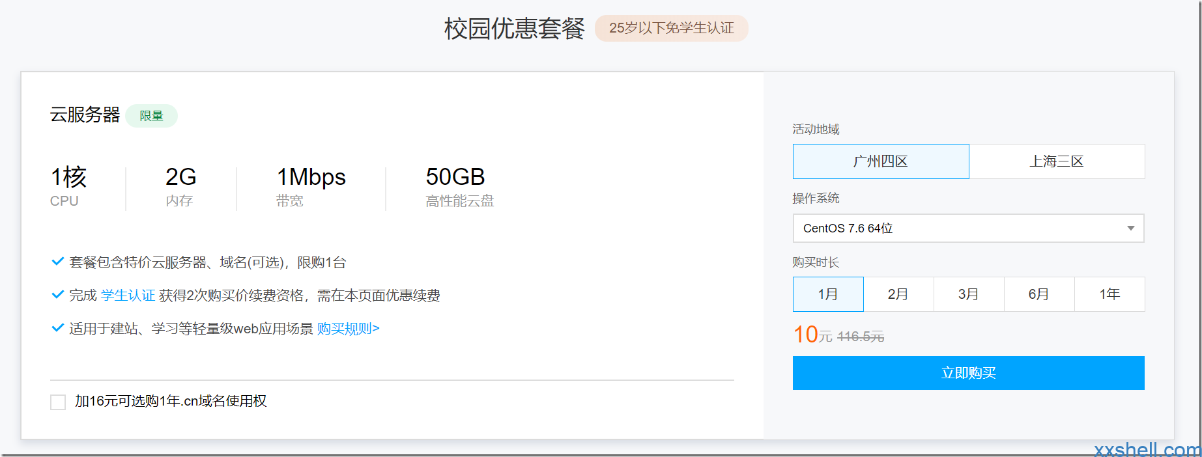Click the 1核 CPU spec
Screen dimensions: 1202x457
coord(68,187)
